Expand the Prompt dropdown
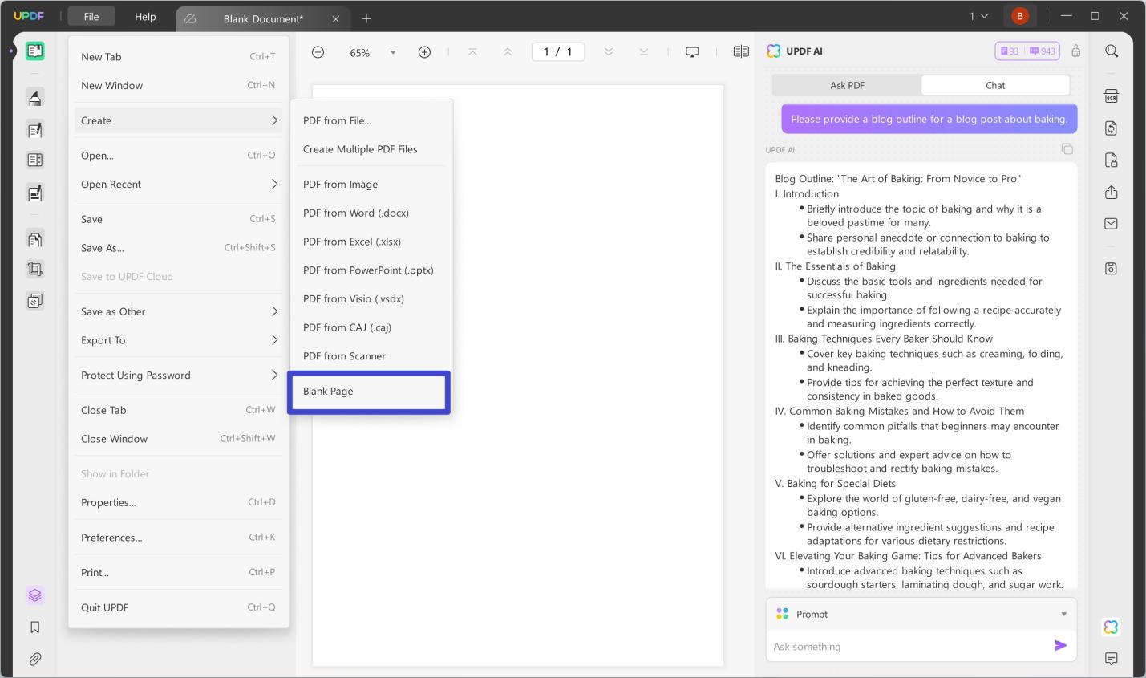The image size is (1146, 678). pyautogui.click(x=1063, y=615)
